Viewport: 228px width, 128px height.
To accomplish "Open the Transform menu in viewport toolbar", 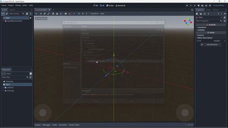I will coord(94,14).
